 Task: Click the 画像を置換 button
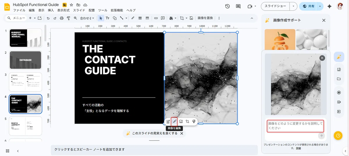tap(205, 18)
